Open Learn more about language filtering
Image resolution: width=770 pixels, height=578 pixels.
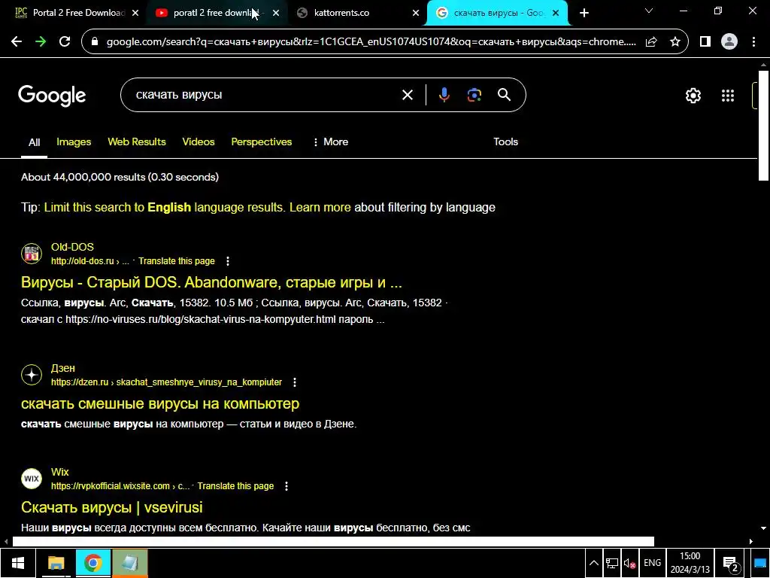320,208
